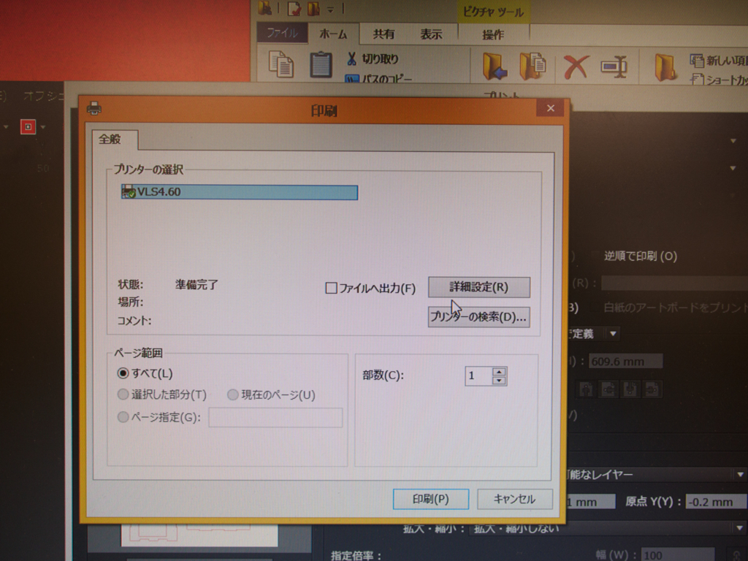Click the 幅 (W) 100 field
Screen dimensions: 748x561
point(677,555)
